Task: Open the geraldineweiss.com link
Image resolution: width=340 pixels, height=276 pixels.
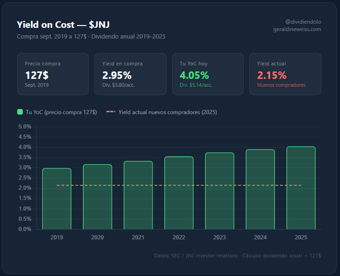Action: pyautogui.click(x=297, y=29)
